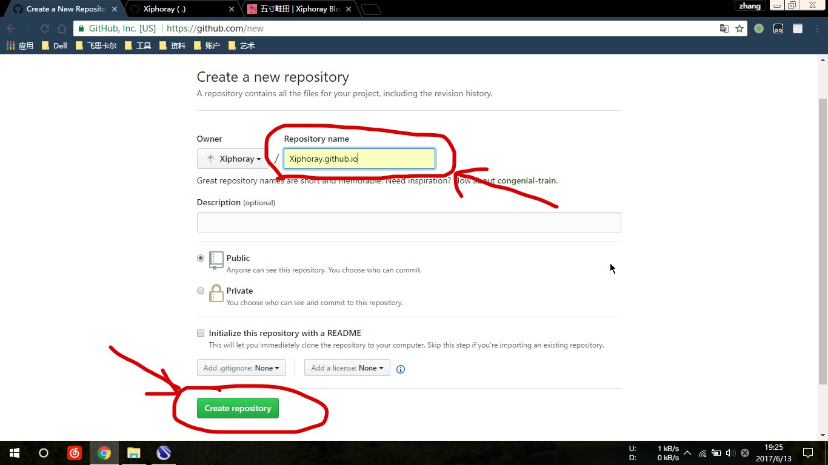Go to browser home page icon

[x=62, y=28]
